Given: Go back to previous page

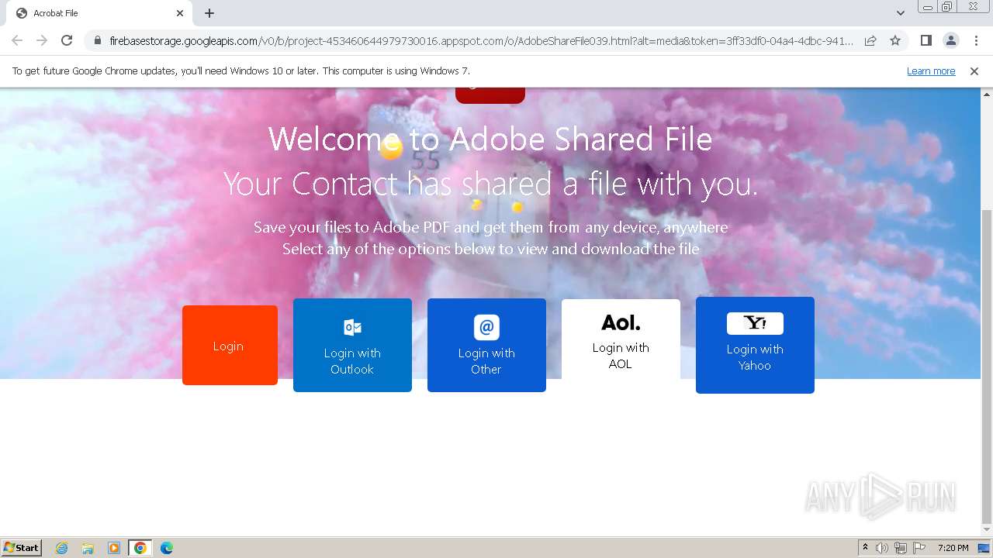Looking at the screenshot, I should tap(17, 40).
